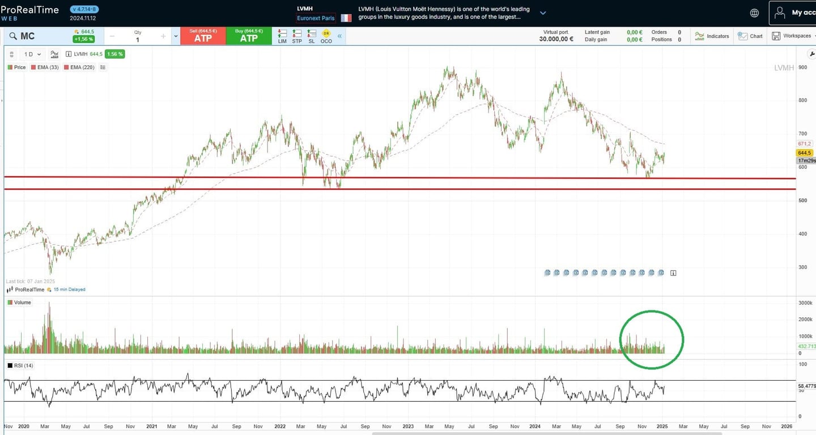
Task: Expand the company description chevron
Action: [x=543, y=12]
